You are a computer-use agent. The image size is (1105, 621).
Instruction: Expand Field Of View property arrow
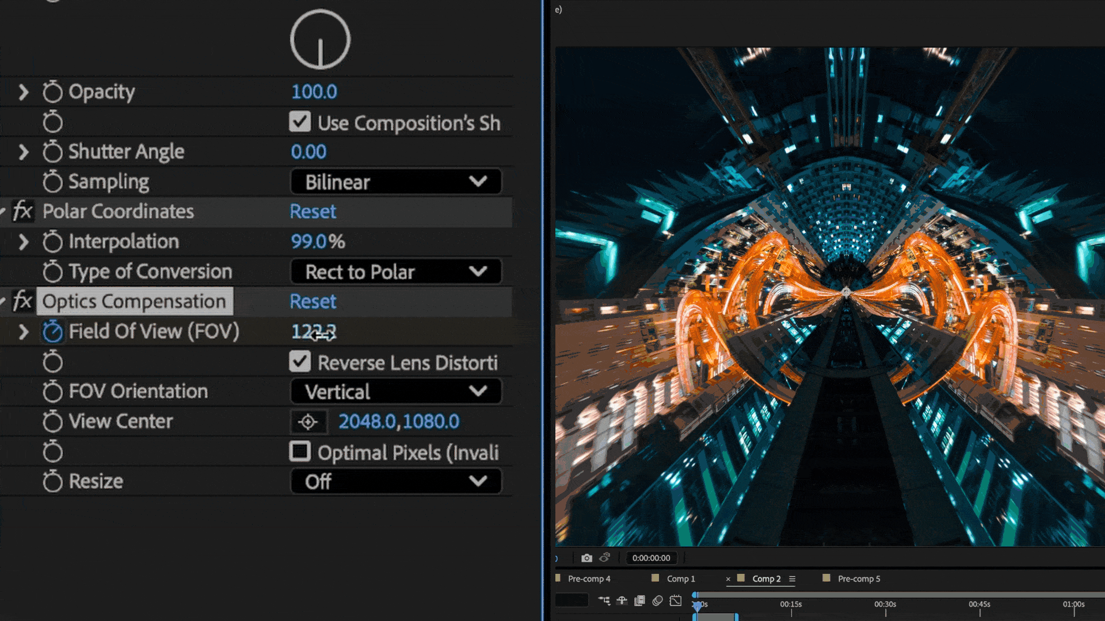click(x=23, y=332)
